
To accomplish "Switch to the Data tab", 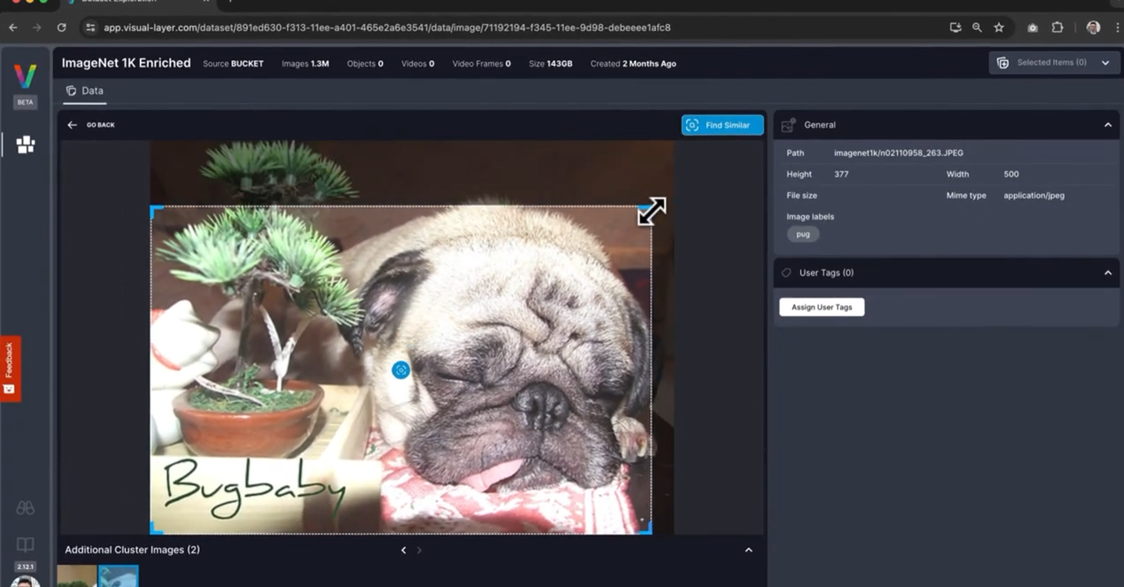I will [85, 91].
